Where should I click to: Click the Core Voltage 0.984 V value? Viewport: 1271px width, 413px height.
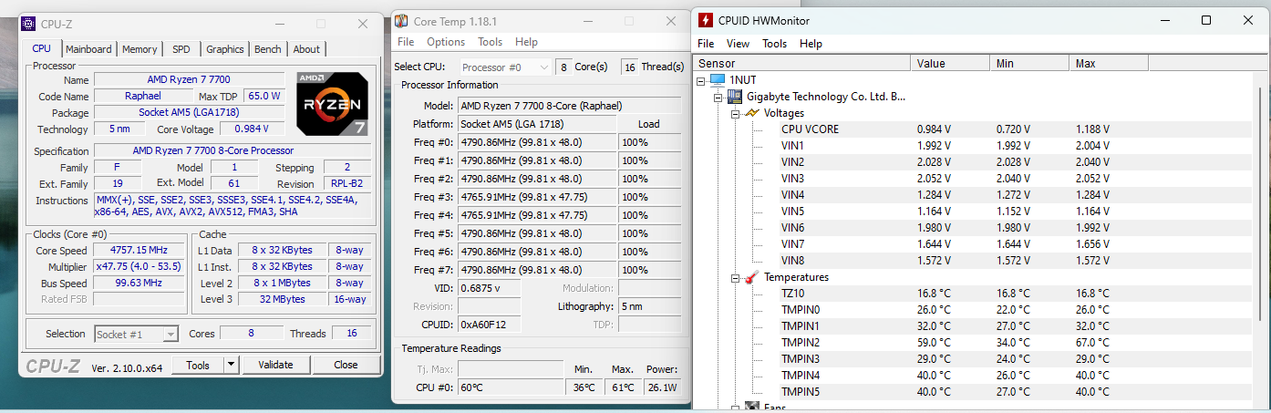(x=251, y=129)
